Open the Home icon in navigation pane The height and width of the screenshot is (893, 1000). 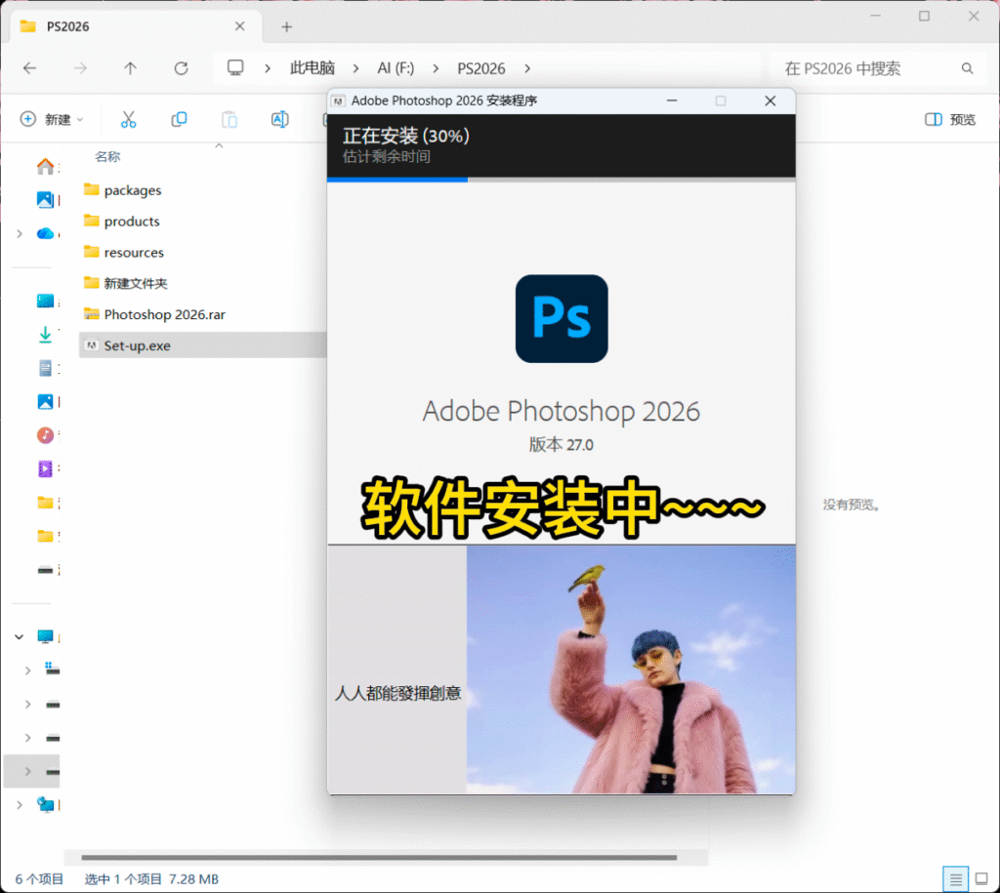pos(45,167)
